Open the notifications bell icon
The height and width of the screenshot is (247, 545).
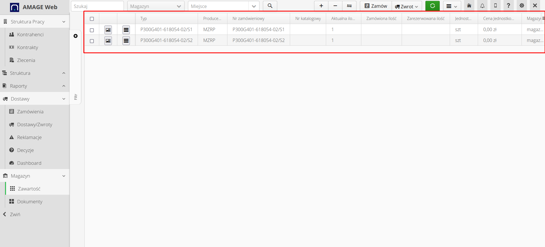[x=482, y=6]
